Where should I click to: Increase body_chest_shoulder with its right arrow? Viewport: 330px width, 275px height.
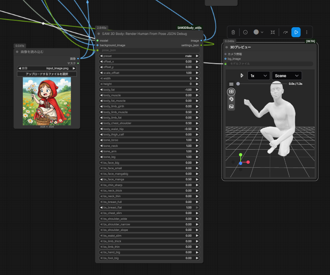(197, 123)
